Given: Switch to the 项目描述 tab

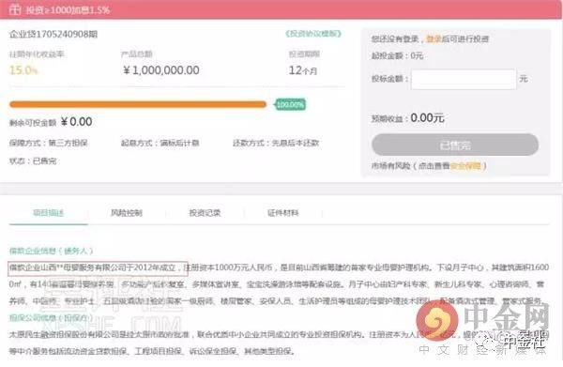Looking at the screenshot, I should [49, 213].
